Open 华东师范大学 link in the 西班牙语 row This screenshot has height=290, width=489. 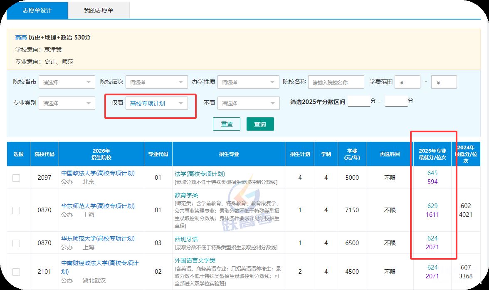98,238
